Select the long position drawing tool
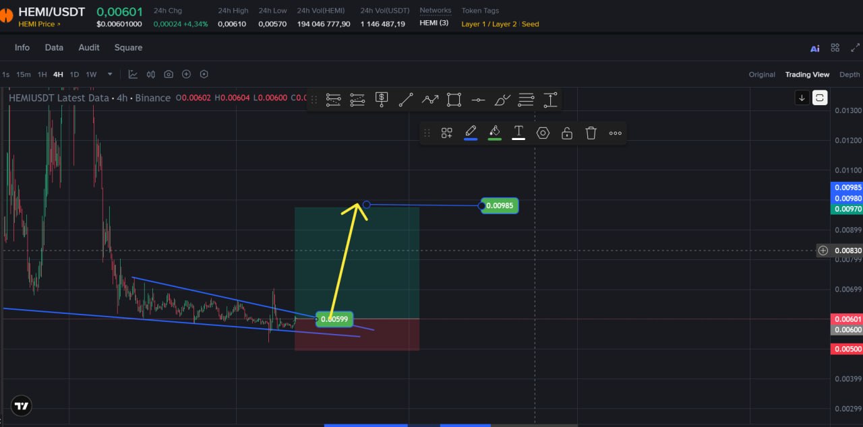 tap(333, 100)
